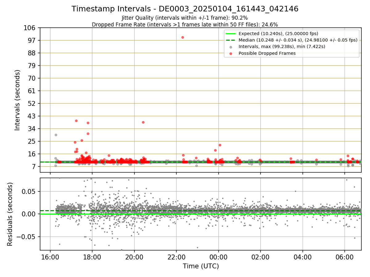Click the red outlier point near 99 seconds
This screenshot has height=277, width=370.
183,37
